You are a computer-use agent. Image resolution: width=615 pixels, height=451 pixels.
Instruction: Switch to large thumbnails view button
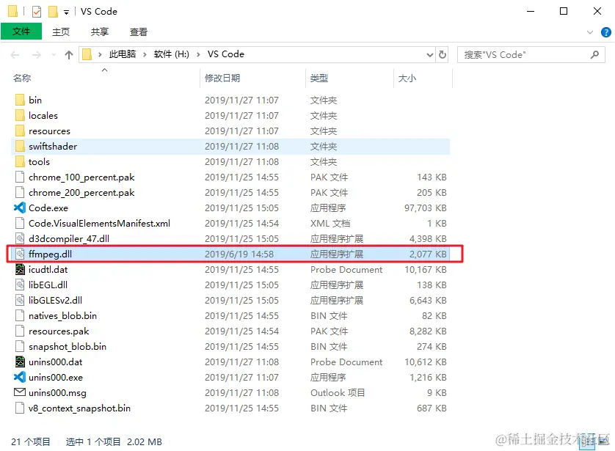(x=604, y=441)
